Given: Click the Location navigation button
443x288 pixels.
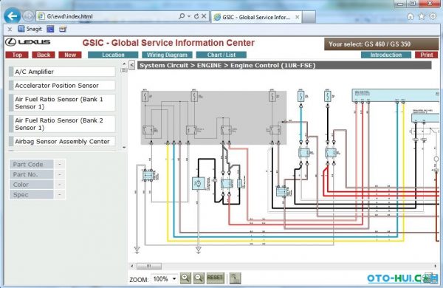Looking at the screenshot, I should (x=113, y=55).
